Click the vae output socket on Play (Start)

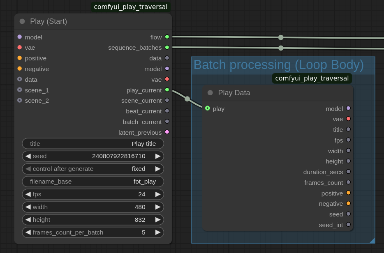click(x=167, y=79)
